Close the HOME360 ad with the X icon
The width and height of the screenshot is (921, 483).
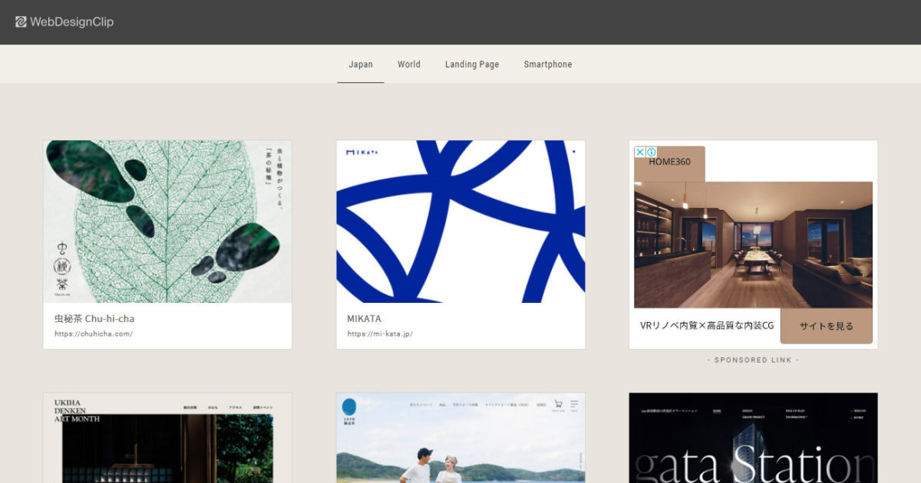click(x=640, y=152)
